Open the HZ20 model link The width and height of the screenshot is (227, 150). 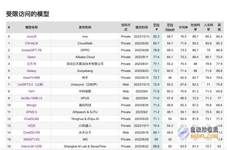click(31, 126)
